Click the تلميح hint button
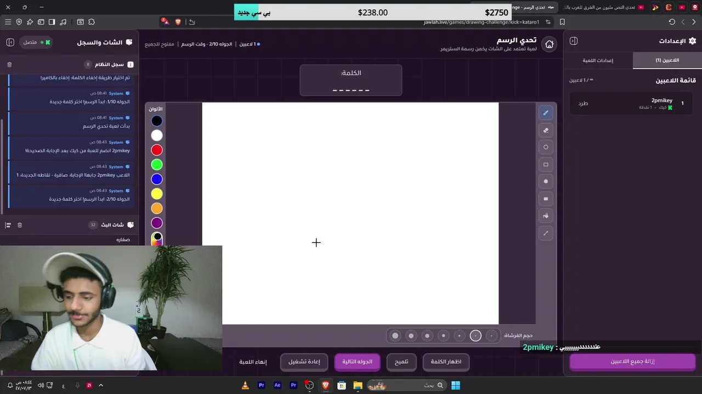Image resolution: width=702 pixels, height=394 pixels. pyautogui.click(x=401, y=362)
